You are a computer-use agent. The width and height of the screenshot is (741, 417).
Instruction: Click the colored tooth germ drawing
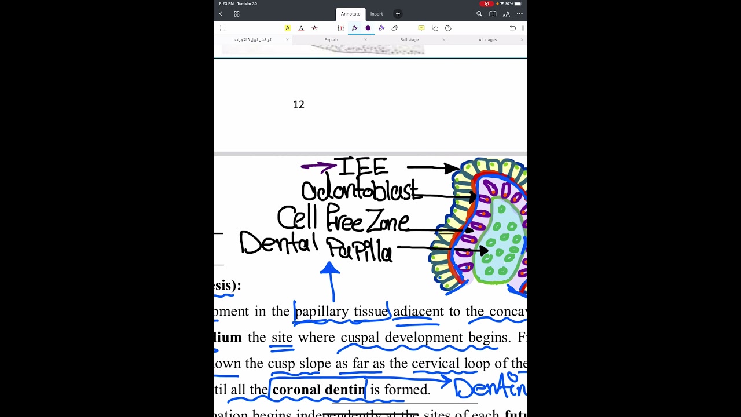click(x=478, y=226)
